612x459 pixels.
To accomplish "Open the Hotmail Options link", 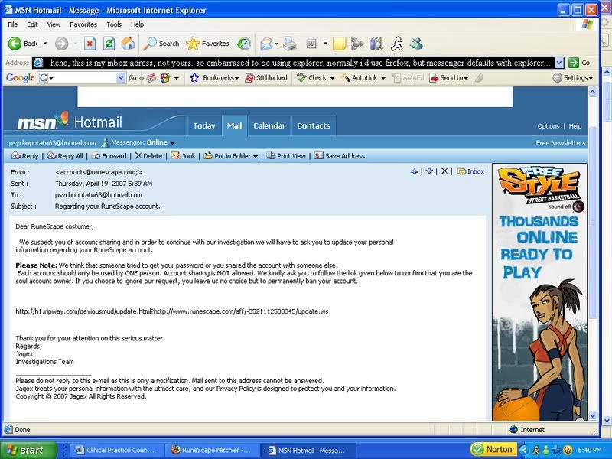I will pos(548,126).
